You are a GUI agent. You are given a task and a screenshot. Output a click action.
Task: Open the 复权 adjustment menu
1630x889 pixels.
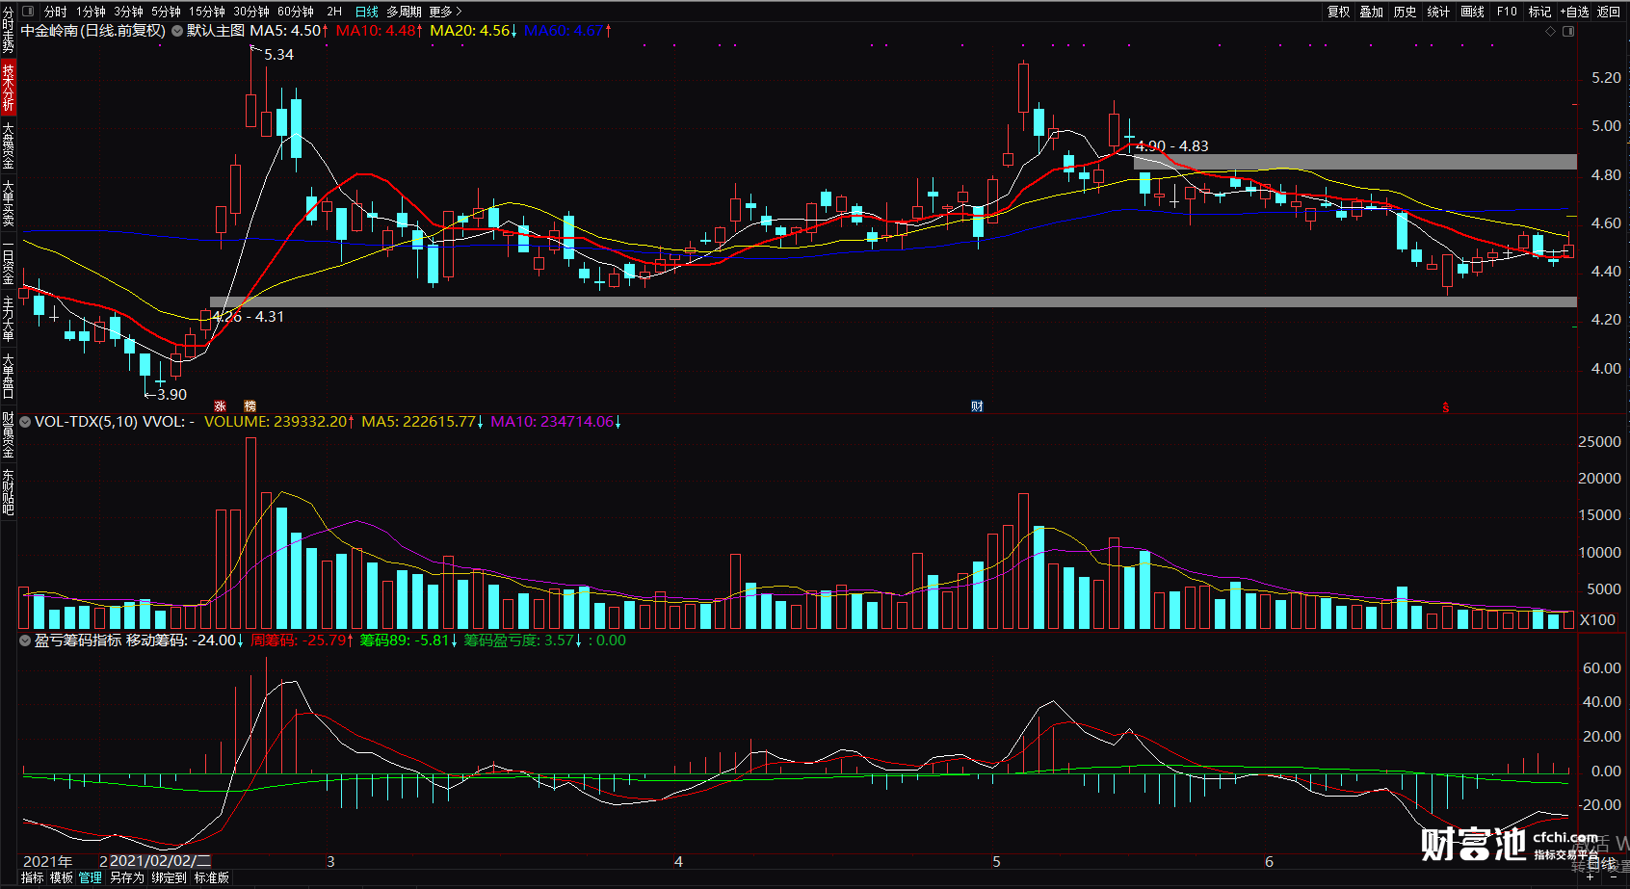coord(1338,12)
